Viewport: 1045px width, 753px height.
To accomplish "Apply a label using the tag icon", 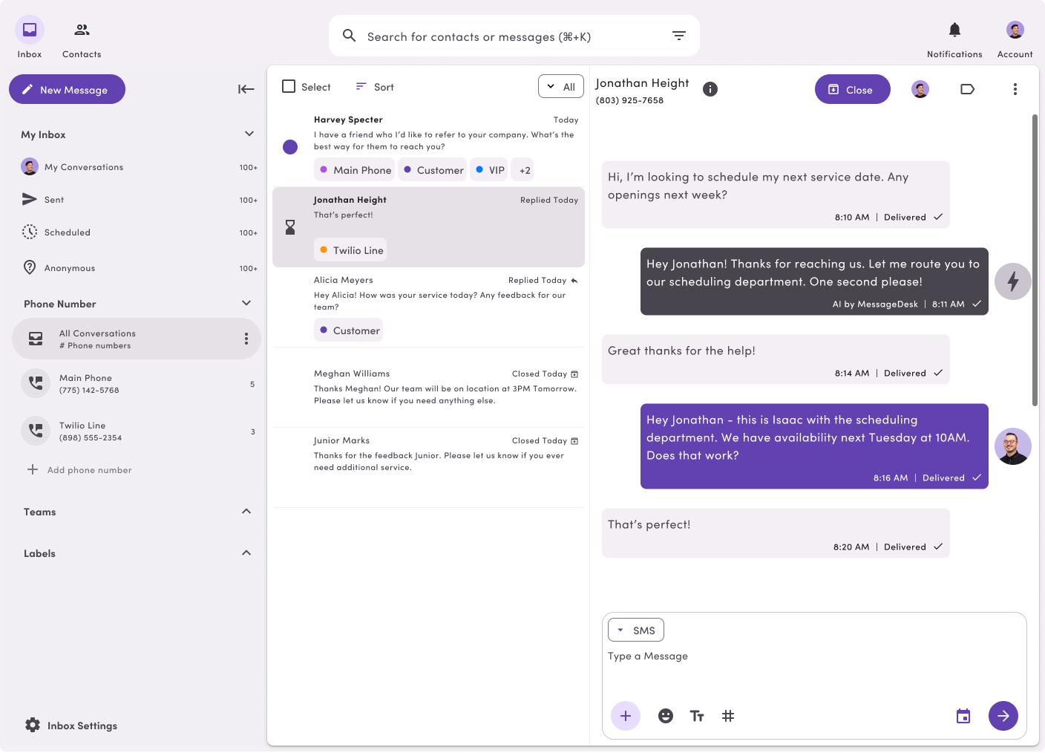I will [967, 89].
